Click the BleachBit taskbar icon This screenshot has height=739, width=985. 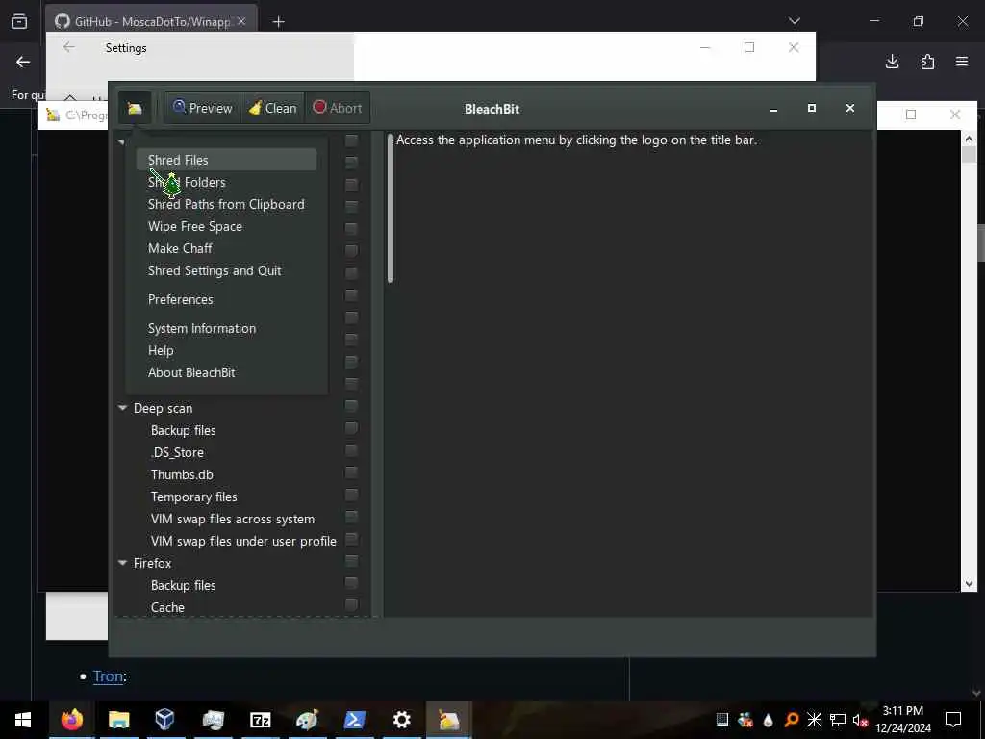pyautogui.click(x=448, y=720)
